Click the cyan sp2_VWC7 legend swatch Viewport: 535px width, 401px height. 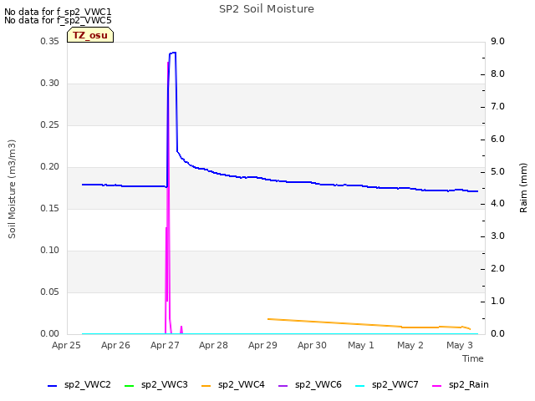[360, 386]
